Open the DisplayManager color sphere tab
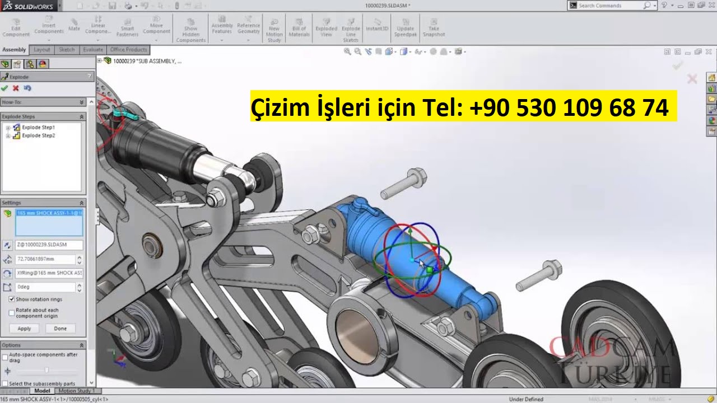Viewport: 717px width, 403px height. [x=43, y=64]
